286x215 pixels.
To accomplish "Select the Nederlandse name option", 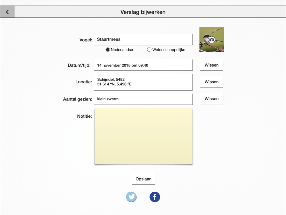I will tap(108, 50).
